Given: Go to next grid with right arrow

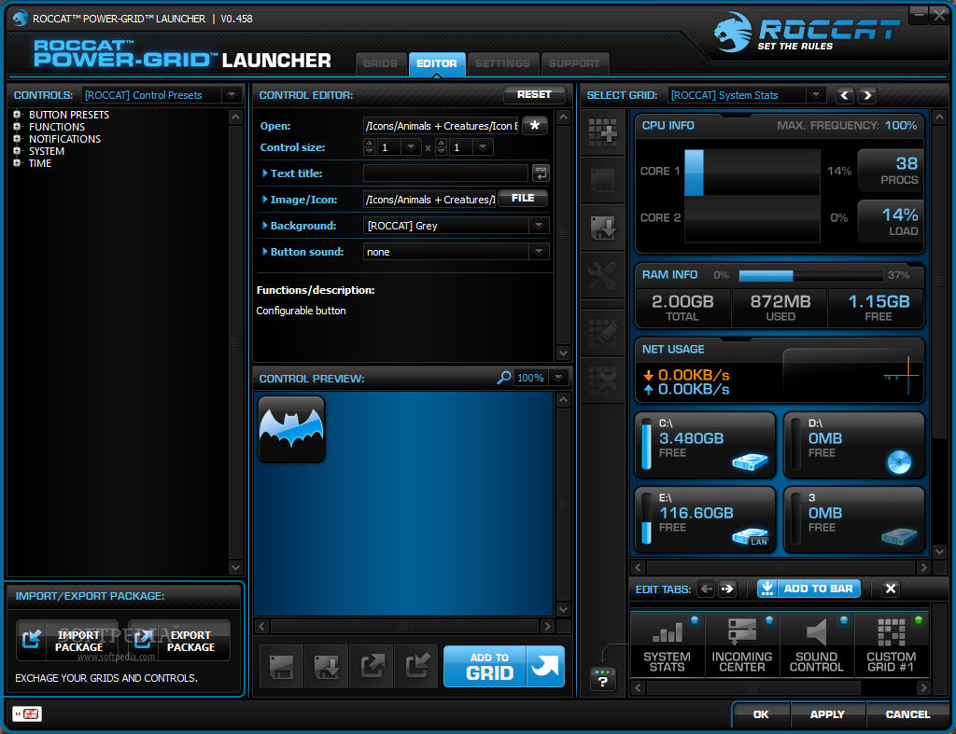Looking at the screenshot, I should pyautogui.click(x=867, y=95).
